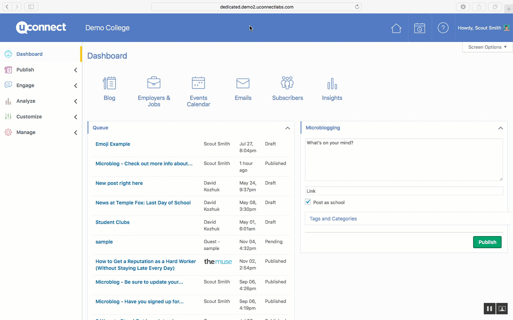Screen dimensions: 513x320
Task: Open the Blog shortcut icon
Action: pyautogui.click(x=109, y=83)
